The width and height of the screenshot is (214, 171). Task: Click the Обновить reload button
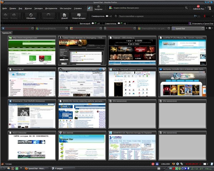click(31, 16)
